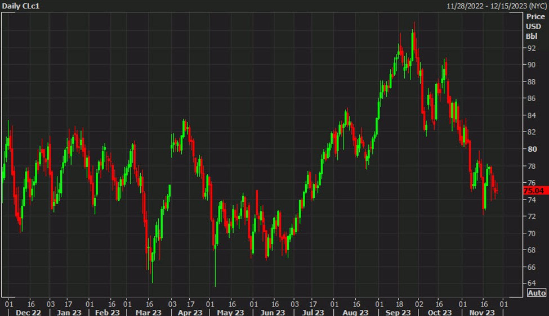Select the Oct 23 month label
The height and width of the screenshot is (316, 549).
pyautogui.click(x=439, y=312)
